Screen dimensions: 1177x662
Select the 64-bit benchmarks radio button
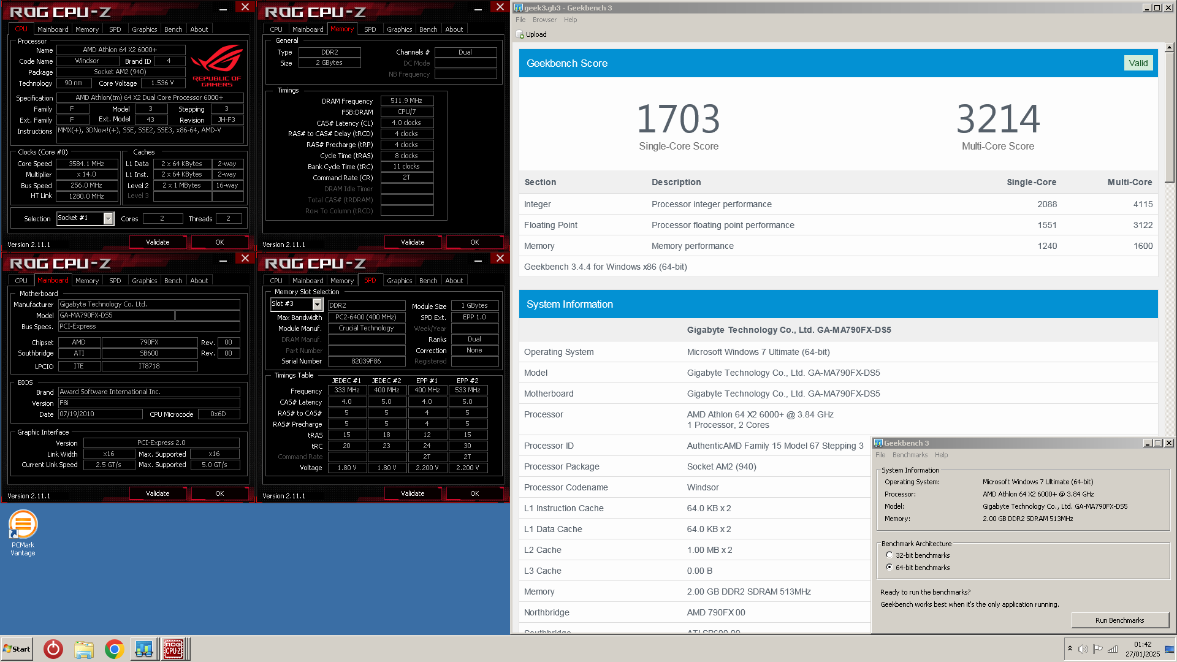coord(889,568)
